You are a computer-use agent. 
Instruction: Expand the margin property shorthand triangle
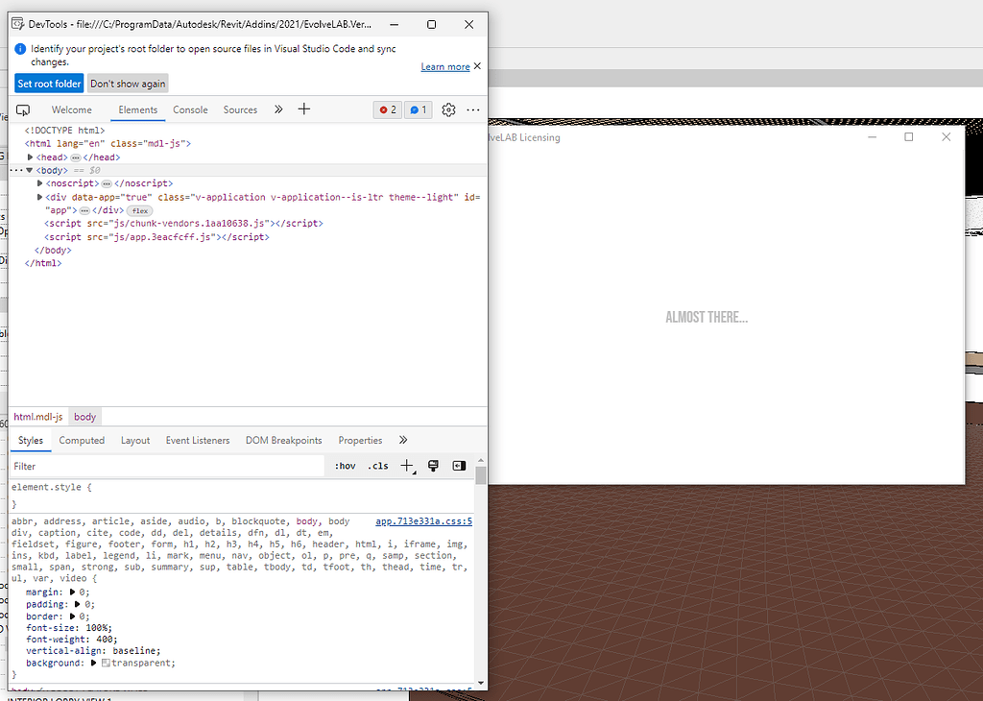(x=73, y=592)
